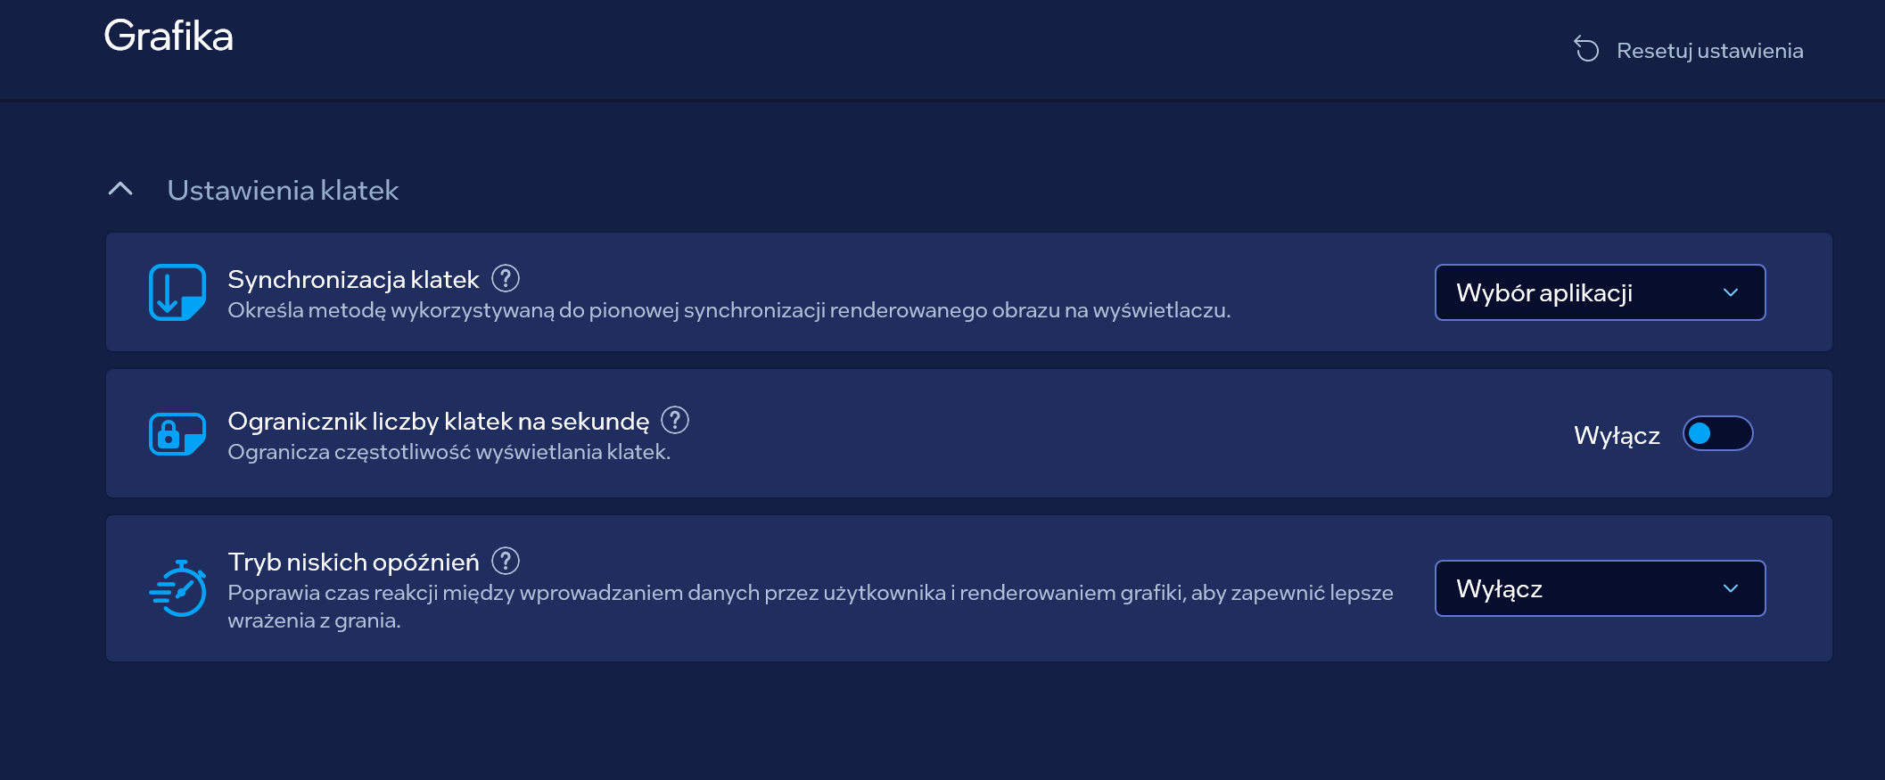The width and height of the screenshot is (1885, 780).
Task: Open help for Tryb niskich opóźnień
Action: pyautogui.click(x=506, y=562)
